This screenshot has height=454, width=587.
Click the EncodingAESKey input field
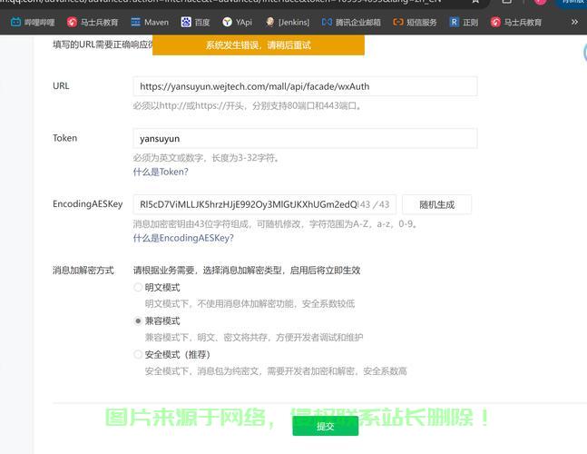265,204
